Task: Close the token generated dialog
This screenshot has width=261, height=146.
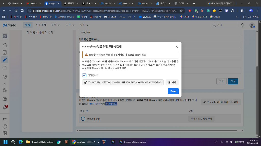Action: [177, 47]
